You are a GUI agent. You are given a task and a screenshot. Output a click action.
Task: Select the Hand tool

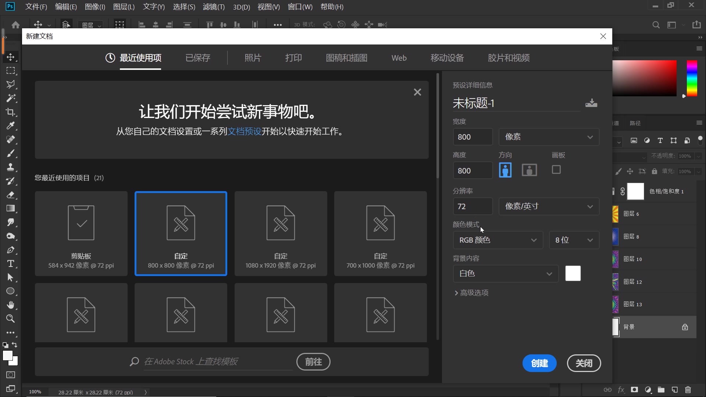tap(10, 305)
